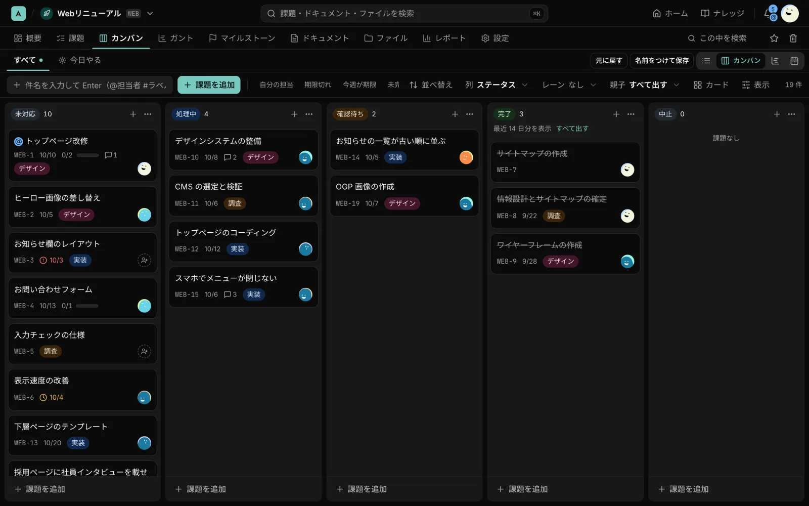Open the ガント tab

point(175,38)
